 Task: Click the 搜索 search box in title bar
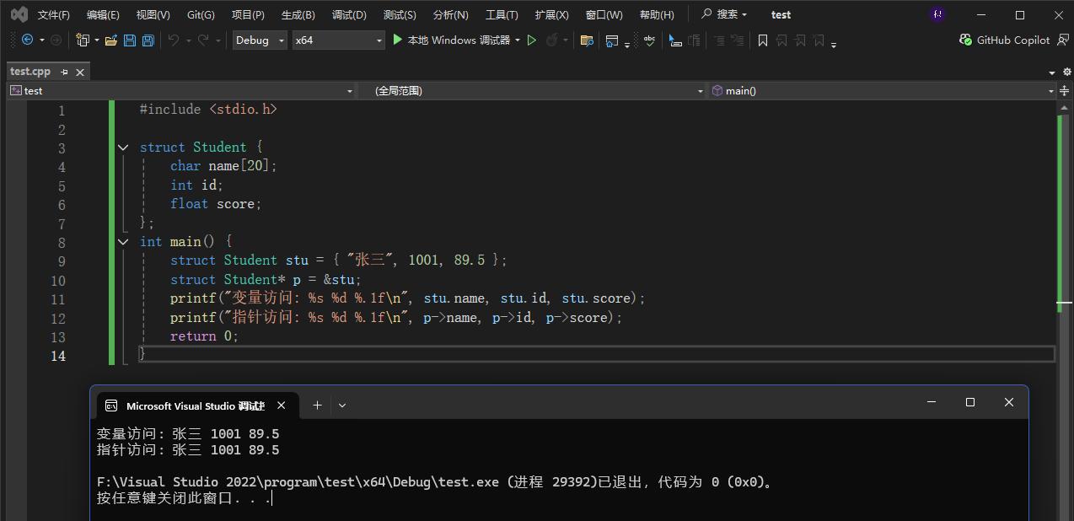point(724,14)
